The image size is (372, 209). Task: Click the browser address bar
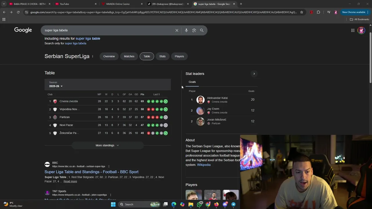(164, 12)
